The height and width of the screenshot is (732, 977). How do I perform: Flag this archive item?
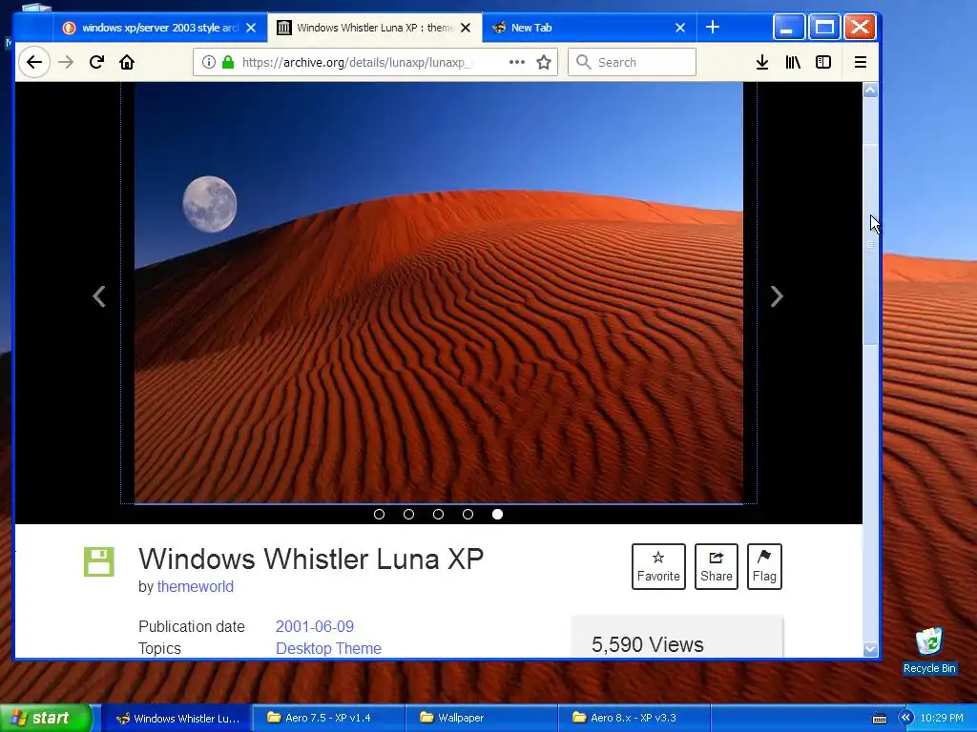764,566
